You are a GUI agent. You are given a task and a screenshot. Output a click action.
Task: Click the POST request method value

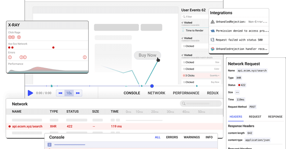[252, 107]
